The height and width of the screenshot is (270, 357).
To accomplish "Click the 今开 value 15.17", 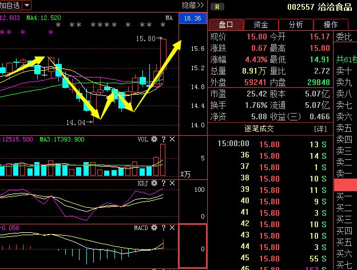I will click(320, 37).
